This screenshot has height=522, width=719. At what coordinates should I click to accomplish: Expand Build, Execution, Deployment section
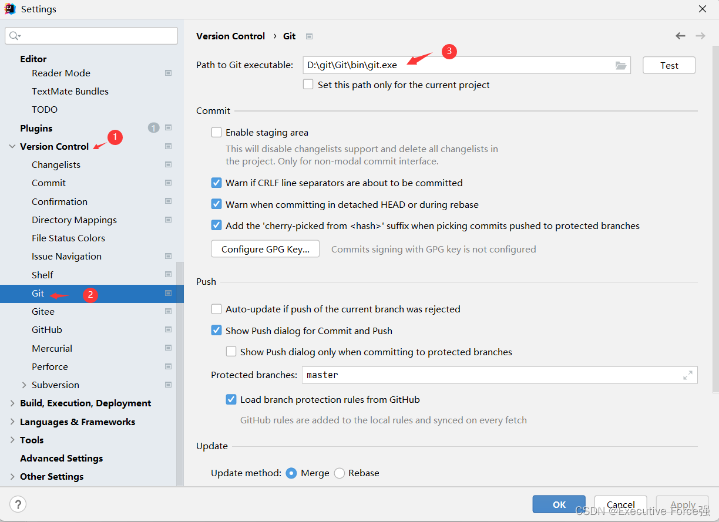[x=12, y=403]
